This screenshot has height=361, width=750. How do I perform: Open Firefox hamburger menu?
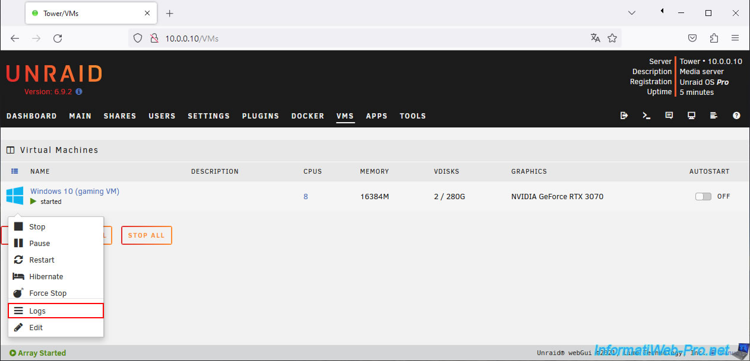[735, 38]
